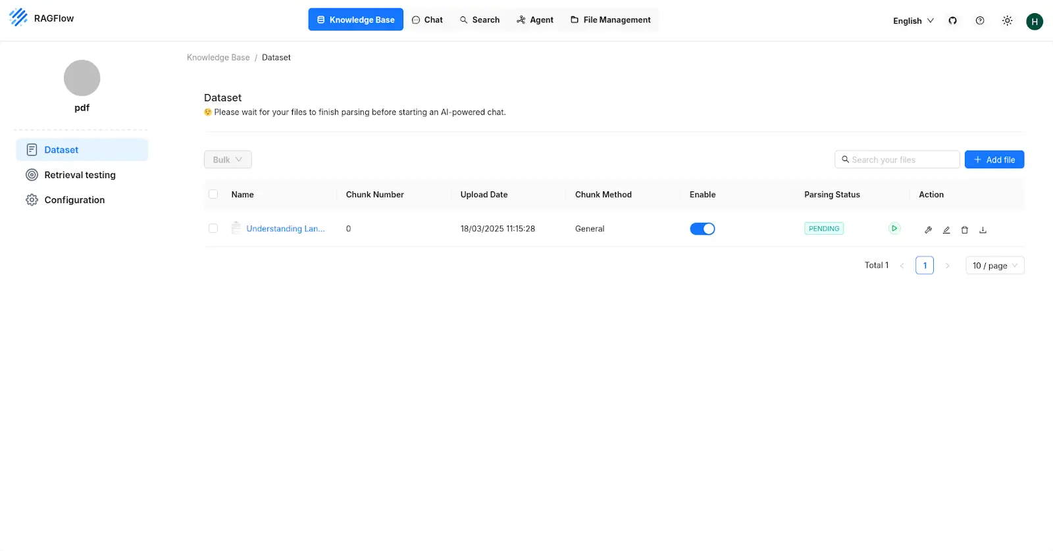Viewport: 1053px width, 551px height.
Task: Check the Understanding Lan... row checkbox
Action: (x=213, y=228)
